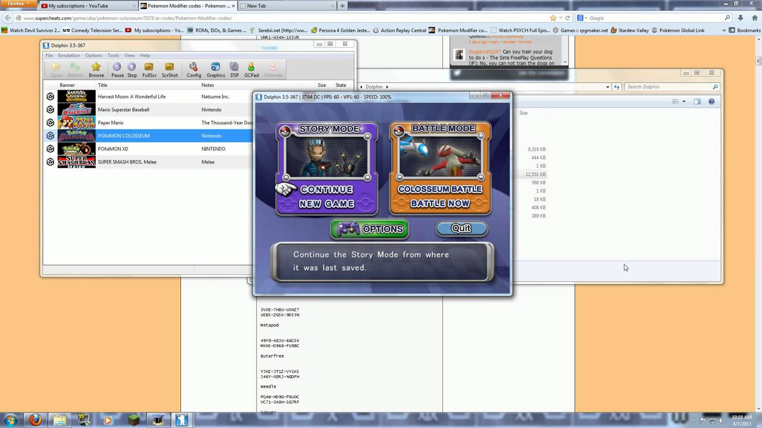Open a new Firefox tab with plus button

tap(342, 6)
